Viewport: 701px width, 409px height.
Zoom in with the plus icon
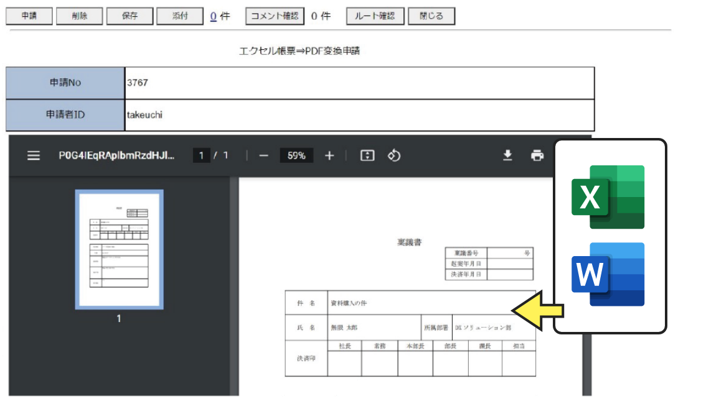point(329,155)
